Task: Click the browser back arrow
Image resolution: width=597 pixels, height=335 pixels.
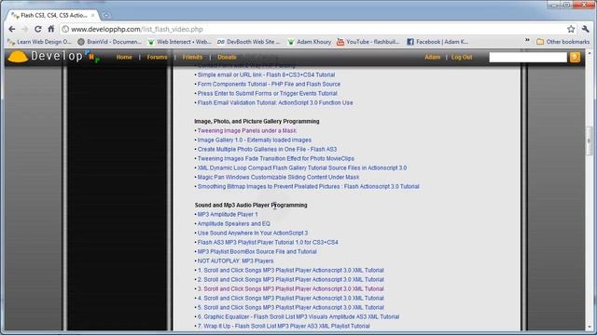Action: coord(12,29)
